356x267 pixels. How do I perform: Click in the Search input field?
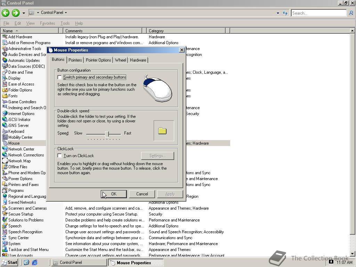click(319, 13)
